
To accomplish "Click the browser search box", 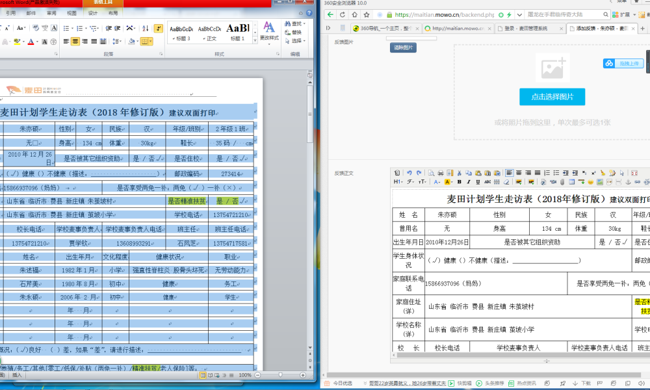I will [564, 14].
